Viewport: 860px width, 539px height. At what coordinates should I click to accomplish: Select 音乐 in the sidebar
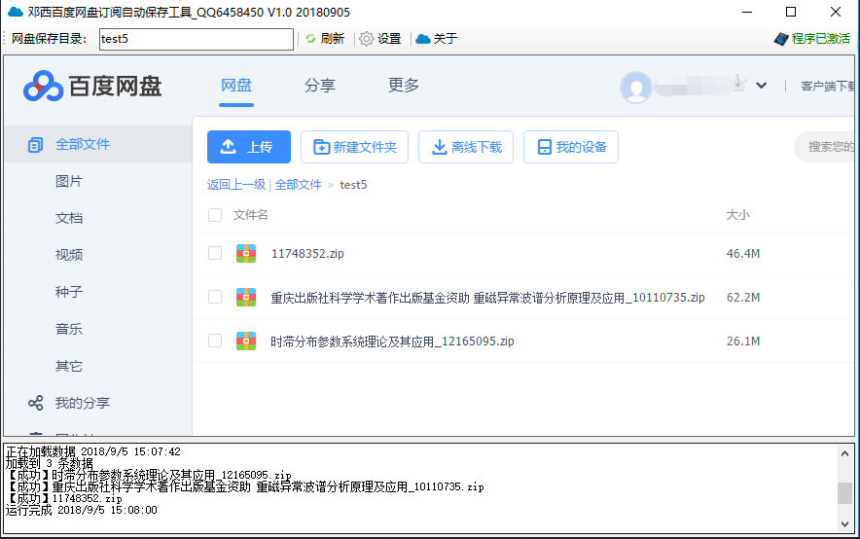tap(69, 329)
